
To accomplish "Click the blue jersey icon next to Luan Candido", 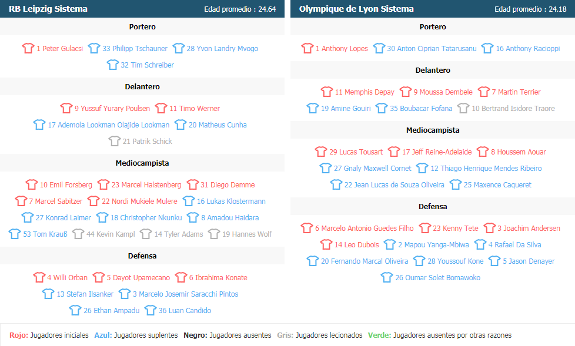I will pyautogui.click(x=151, y=311).
